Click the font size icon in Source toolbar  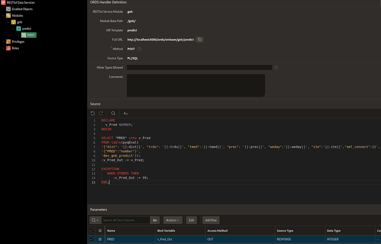[x=125, y=113]
